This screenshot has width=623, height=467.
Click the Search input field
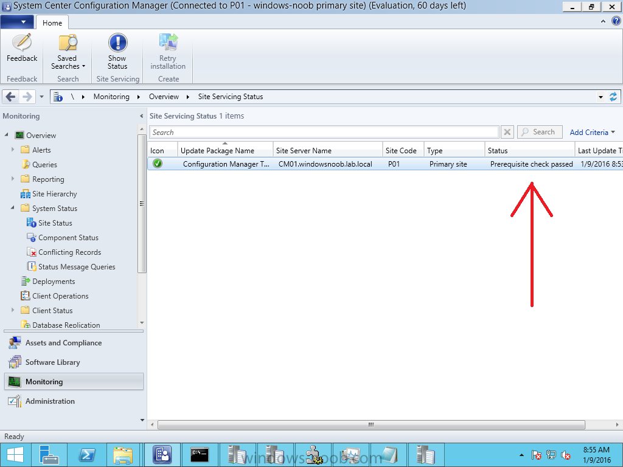[x=324, y=132]
